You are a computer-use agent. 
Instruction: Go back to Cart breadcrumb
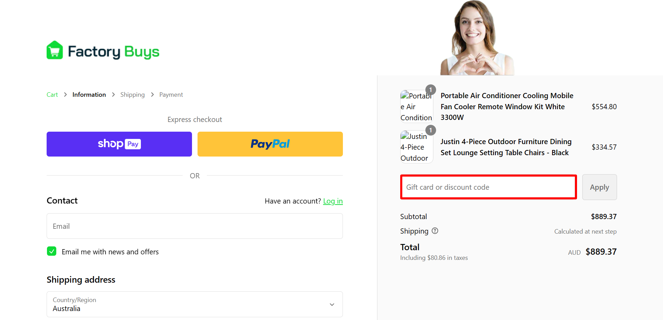tap(52, 95)
